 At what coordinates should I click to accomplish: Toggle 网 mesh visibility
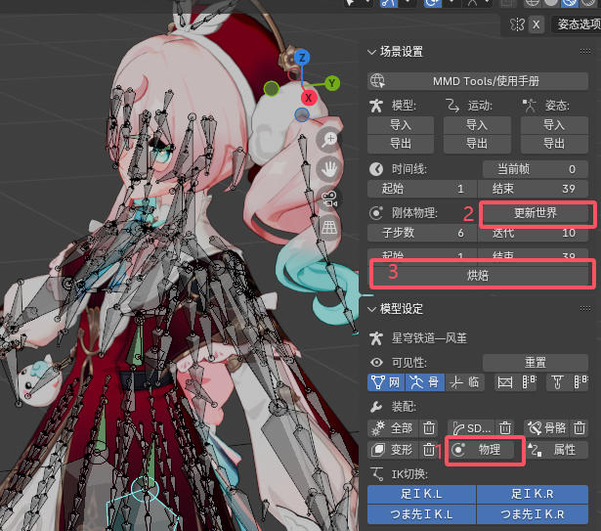(386, 382)
